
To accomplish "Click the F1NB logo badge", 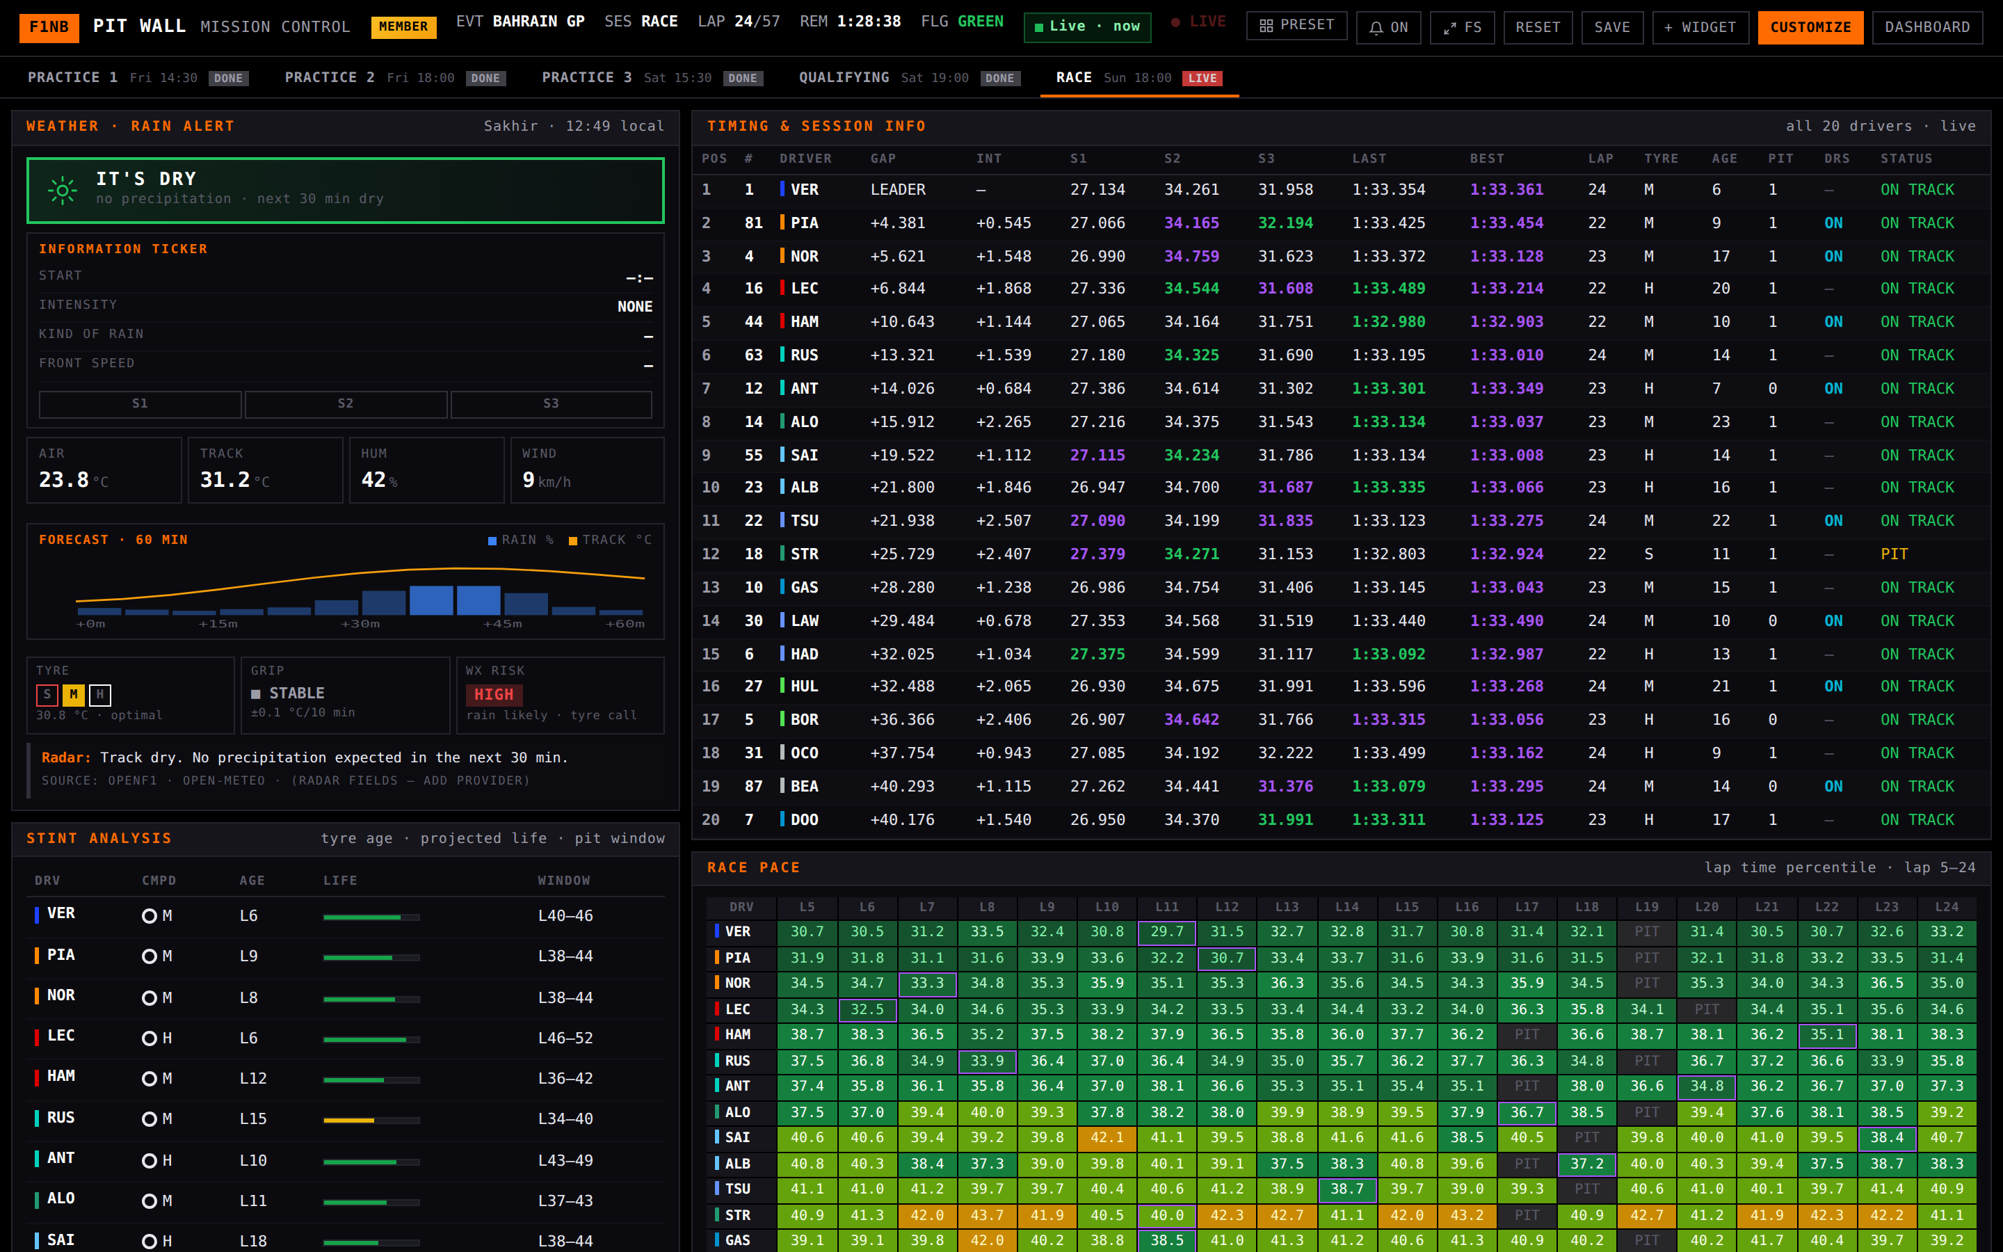I will (49, 27).
